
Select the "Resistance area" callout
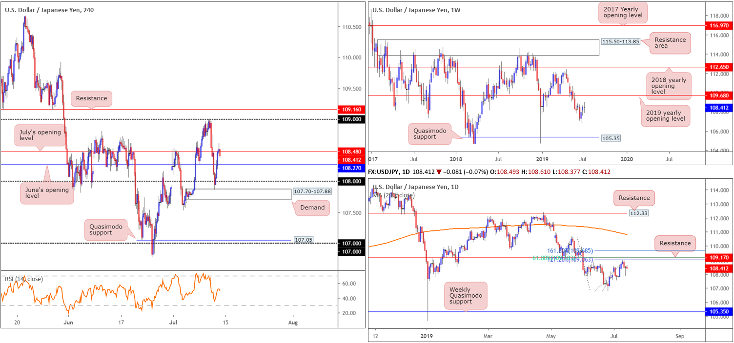[670, 43]
